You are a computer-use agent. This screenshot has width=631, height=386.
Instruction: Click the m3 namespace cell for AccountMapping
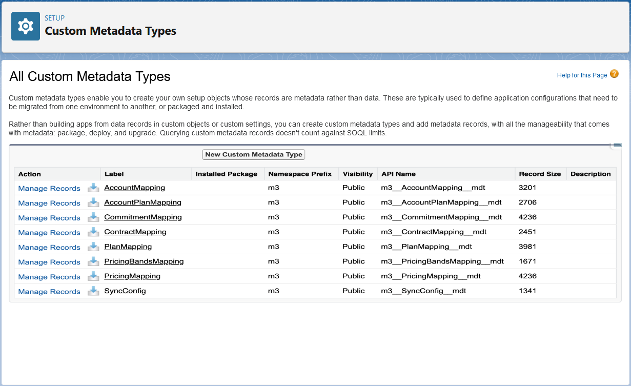(x=274, y=188)
